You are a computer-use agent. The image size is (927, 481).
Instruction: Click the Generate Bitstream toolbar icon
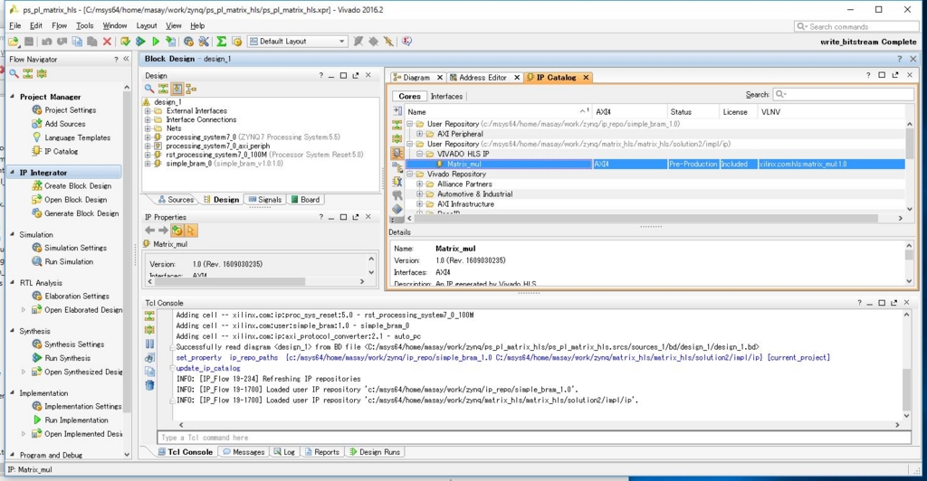point(171,42)
